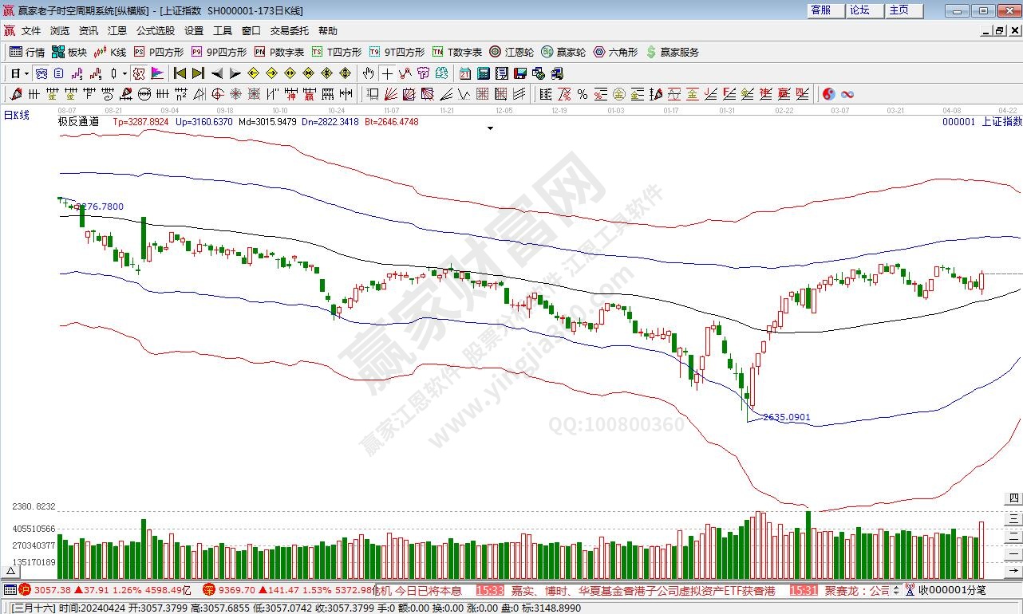Image resolution: width=1023 pixels, height=614 pixels.
Task: Open the 公式选股 menu
Action: tap(155, 31)
